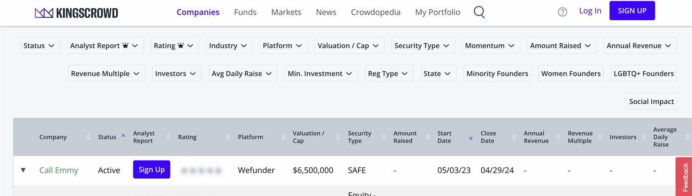Open the Funds nav item
Image resolution: width=692 pixels, height=196 pixels.
coord(245,12)
